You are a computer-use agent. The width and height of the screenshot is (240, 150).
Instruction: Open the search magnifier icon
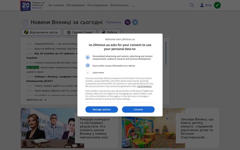pyautogui.click(x=192, y=5)
